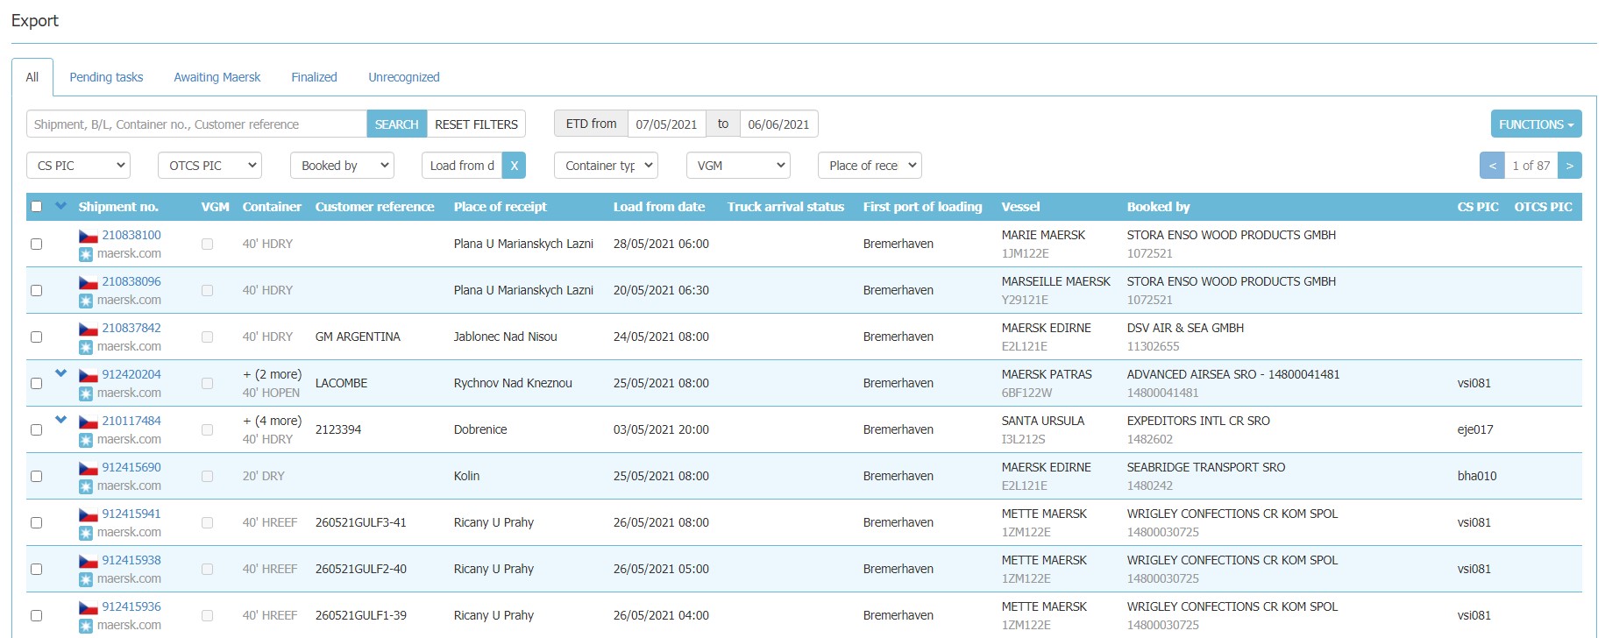The height and width of the screenshot is (638, 1605).
Task: Open the VGM filter dropdown
Action: (738, 166)
